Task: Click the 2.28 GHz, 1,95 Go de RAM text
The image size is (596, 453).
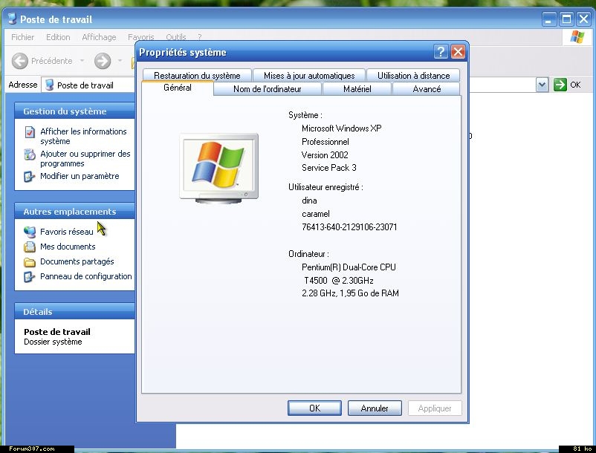Action: point(351,293)
